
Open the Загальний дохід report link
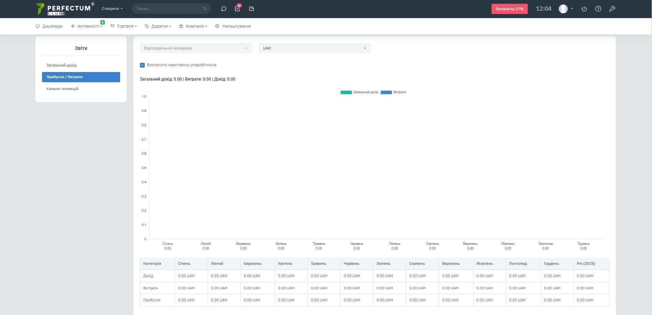61,65
